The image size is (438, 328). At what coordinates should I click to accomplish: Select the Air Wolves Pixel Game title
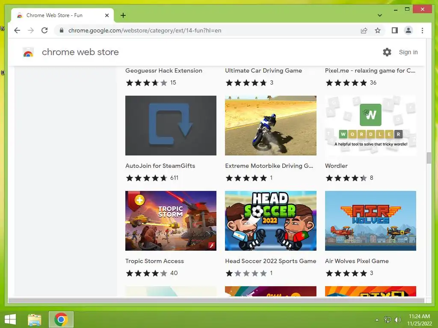(357, 261)
